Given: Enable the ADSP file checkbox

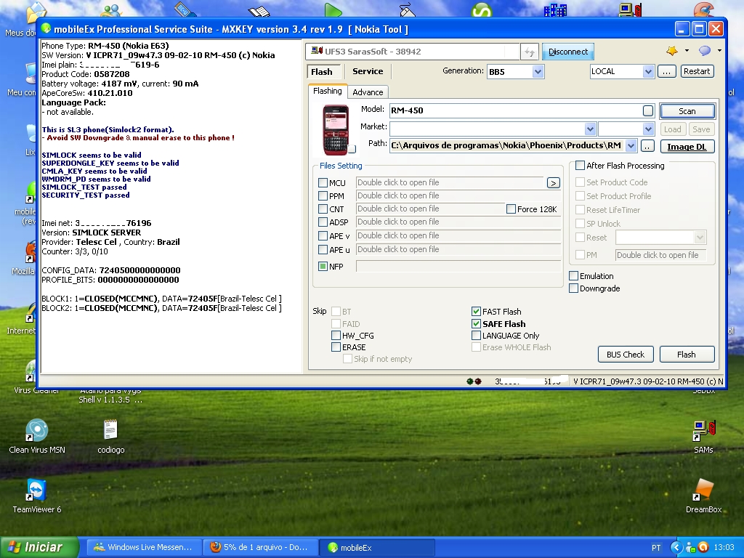Looking at the screenshot, I should (x=323, y=222).
